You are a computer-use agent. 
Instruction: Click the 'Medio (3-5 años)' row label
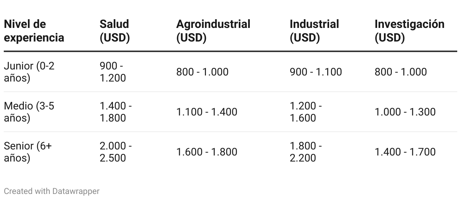[x=29, y=112]
